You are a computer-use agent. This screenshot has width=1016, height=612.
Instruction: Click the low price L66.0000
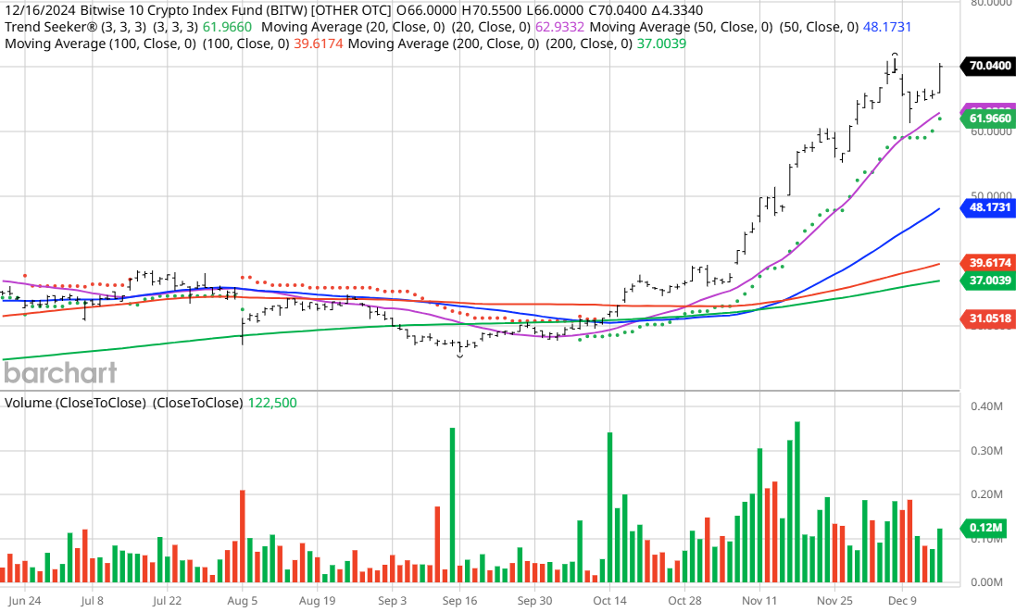pyautogui.click(x=556, y=10)
